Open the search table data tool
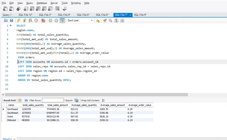The width and height of the screenshot is (227, 140). (57, 9)
